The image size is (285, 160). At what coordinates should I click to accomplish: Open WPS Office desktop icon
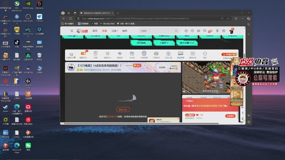coord(5,82)
